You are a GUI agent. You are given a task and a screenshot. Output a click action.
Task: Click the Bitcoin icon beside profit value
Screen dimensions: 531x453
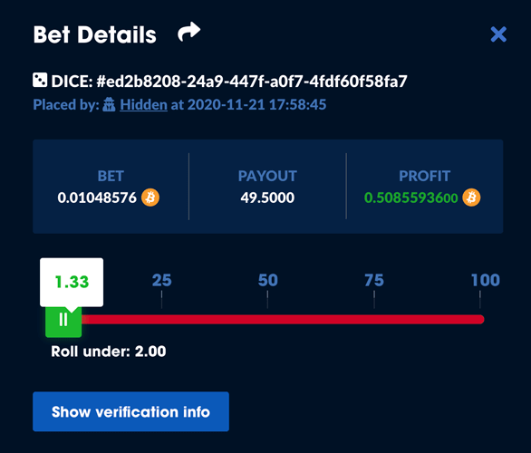(x=471, y=198)
